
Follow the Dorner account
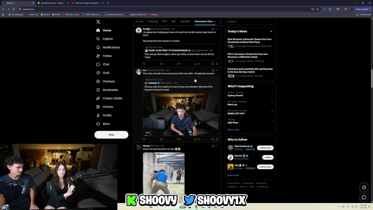[x=268, y=157]
